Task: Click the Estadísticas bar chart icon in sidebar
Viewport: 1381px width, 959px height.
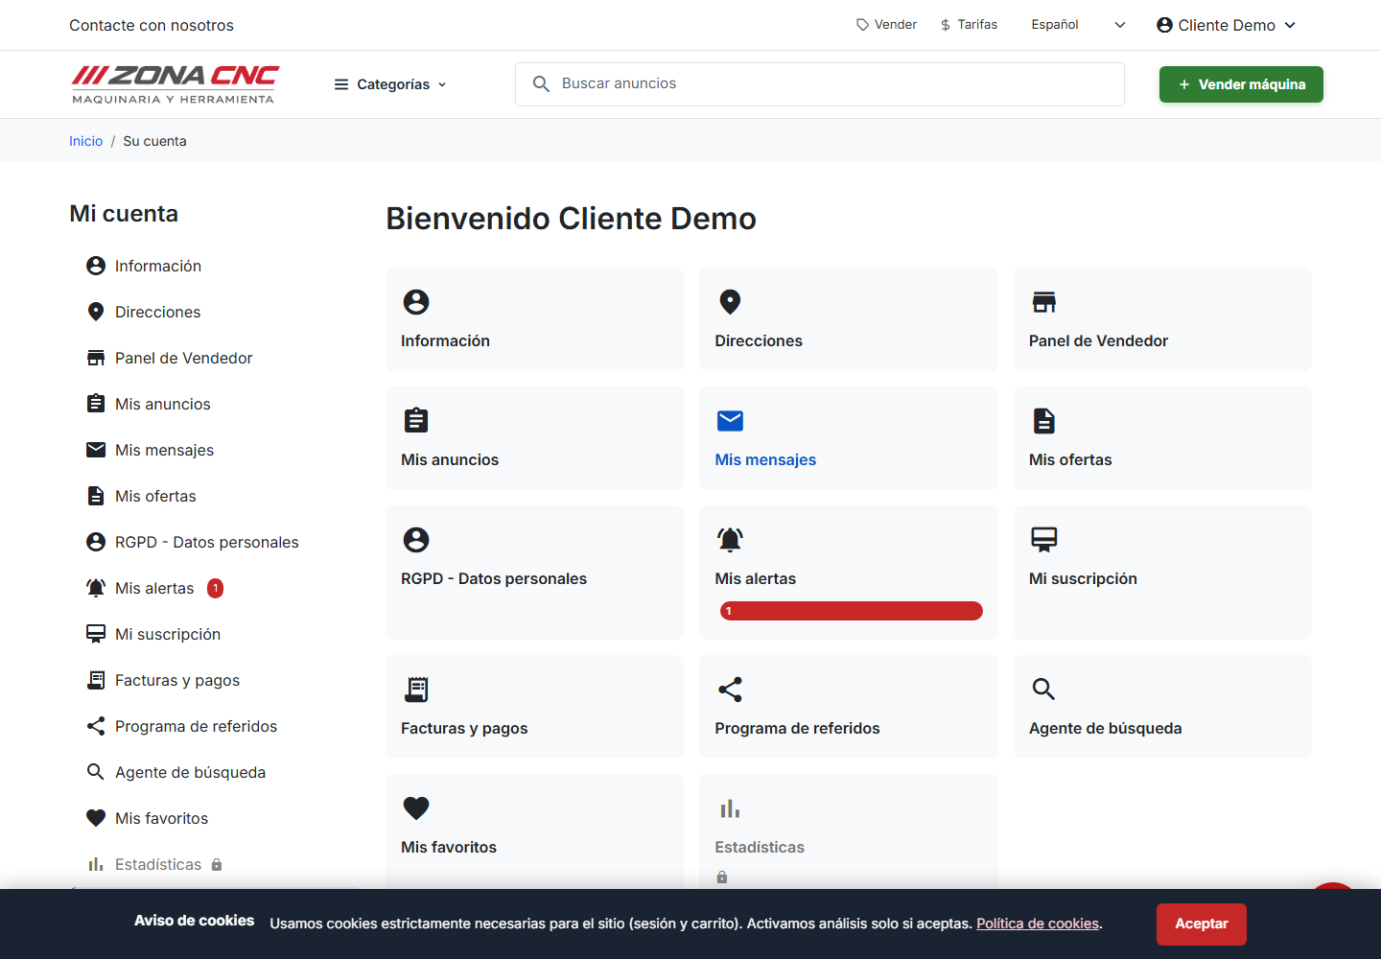Action: point(96,864)
